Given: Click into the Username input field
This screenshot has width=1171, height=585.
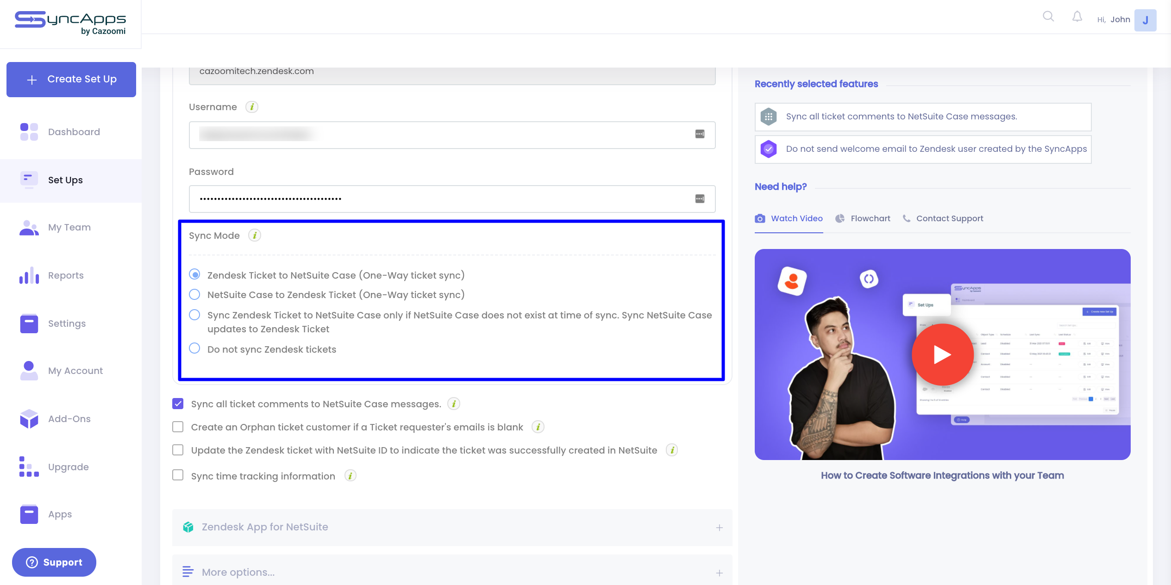Looking at the screenshot, I should 452,135.
